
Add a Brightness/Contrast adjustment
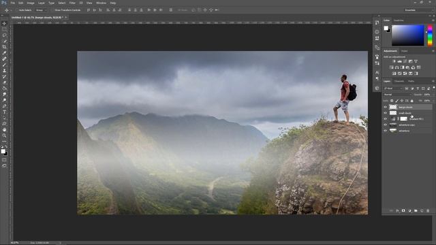point(394,61)
